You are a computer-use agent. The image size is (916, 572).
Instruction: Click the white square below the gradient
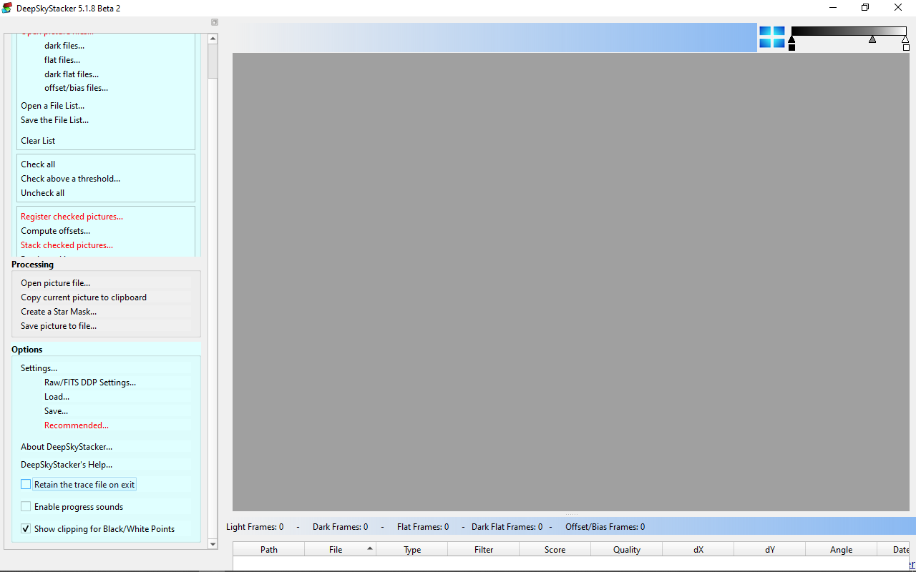907,47
